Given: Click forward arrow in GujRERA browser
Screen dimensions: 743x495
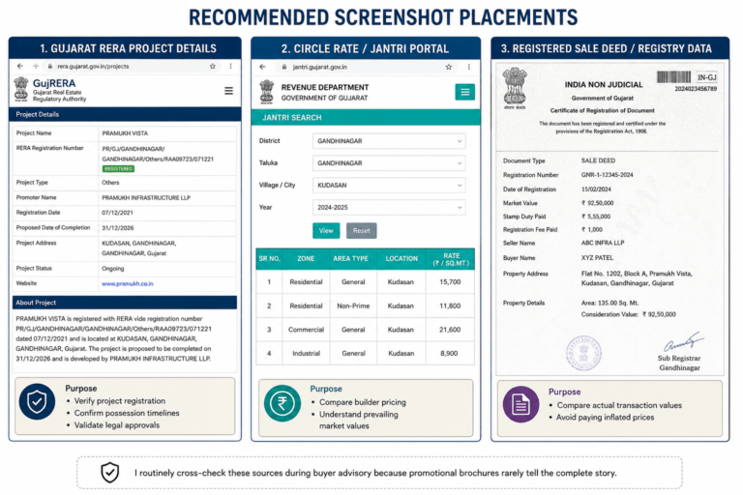Looking at the screenshot, I should pos(35,67).
